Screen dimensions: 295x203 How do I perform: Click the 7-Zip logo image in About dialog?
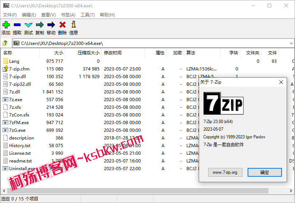224,103
